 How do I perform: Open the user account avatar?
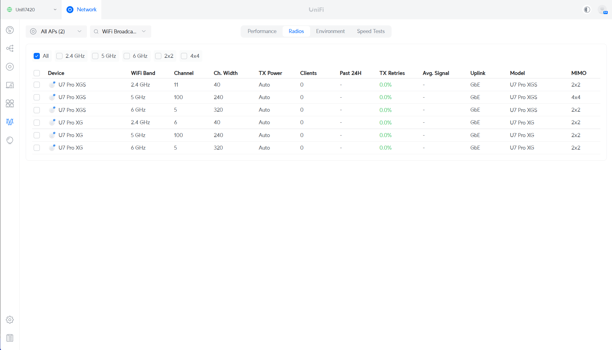603,9
